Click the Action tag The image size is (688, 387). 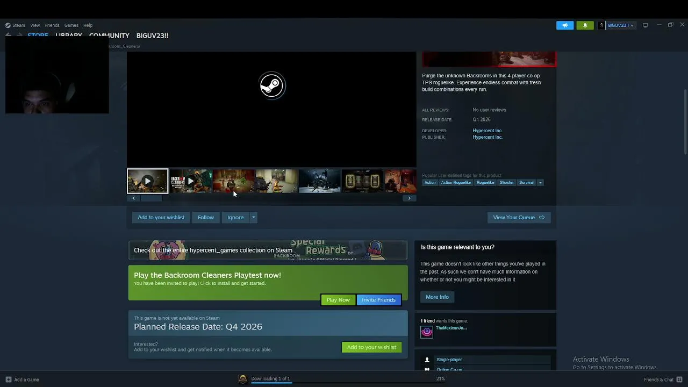pyautogui.click(x=430, y=182)
